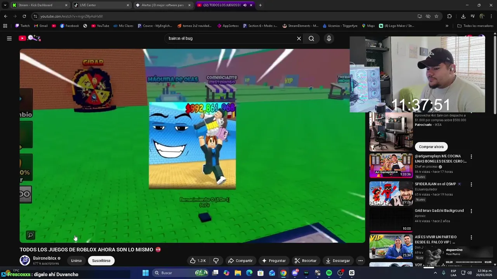Open Discord from the taskbar
This screenshot has width=497, height=279.
295,273
